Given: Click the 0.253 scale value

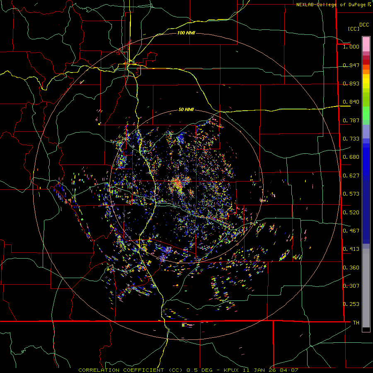Looking at the screenshot, I should (351, 304).
